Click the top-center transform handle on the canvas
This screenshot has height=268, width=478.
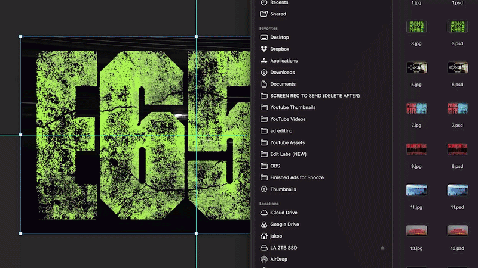197,36
